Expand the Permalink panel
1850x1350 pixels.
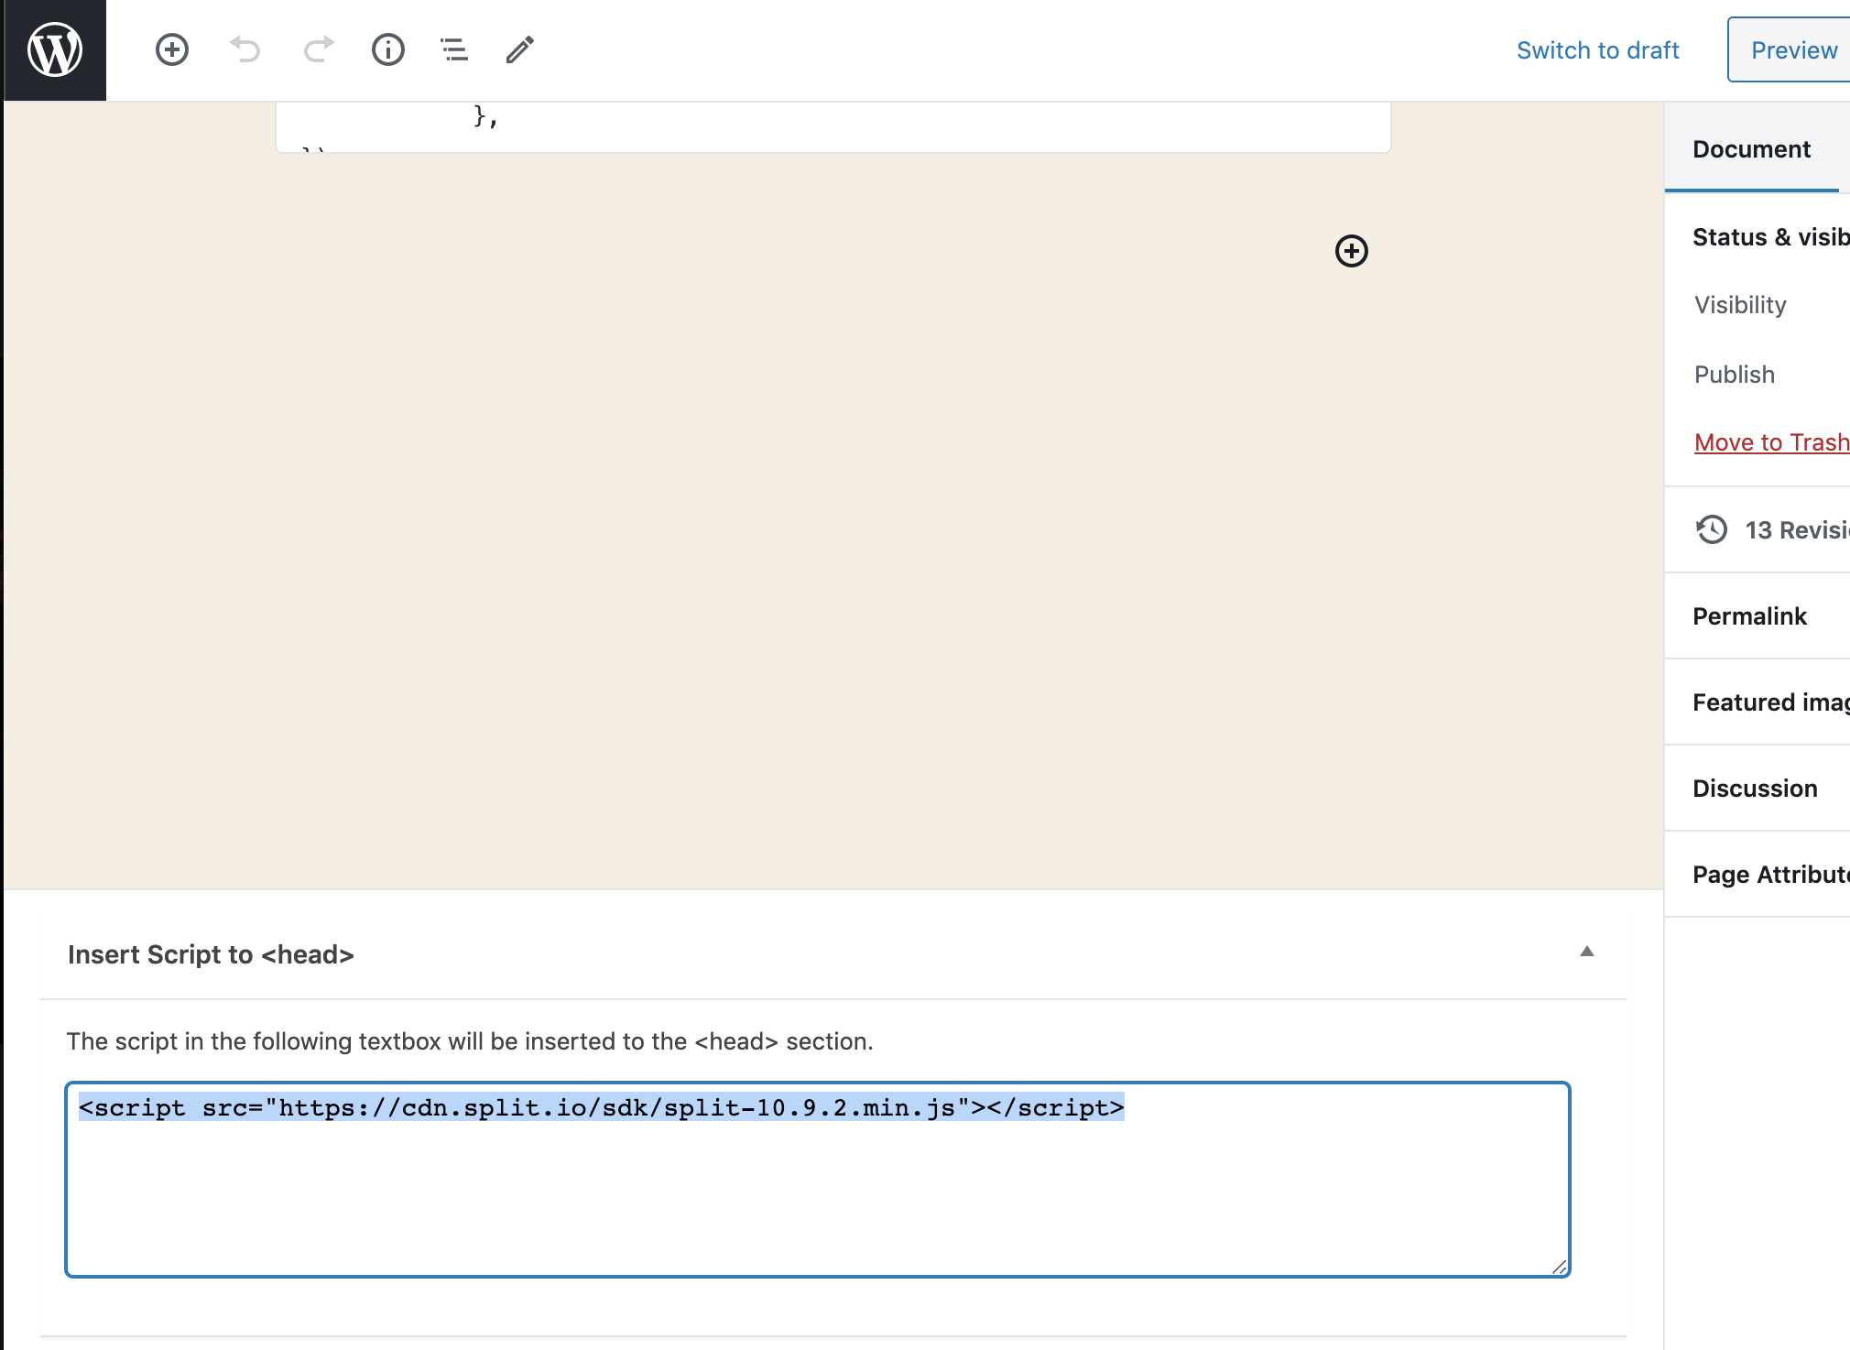coord(1749,616)
